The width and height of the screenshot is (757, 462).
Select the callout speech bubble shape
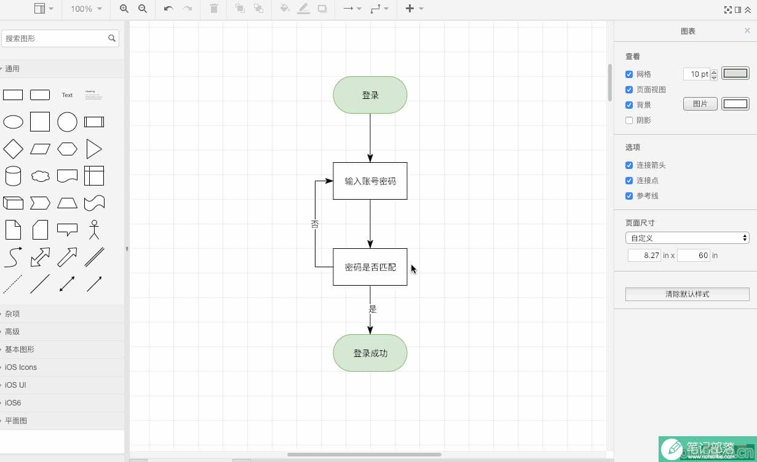[x=67, y=230]
